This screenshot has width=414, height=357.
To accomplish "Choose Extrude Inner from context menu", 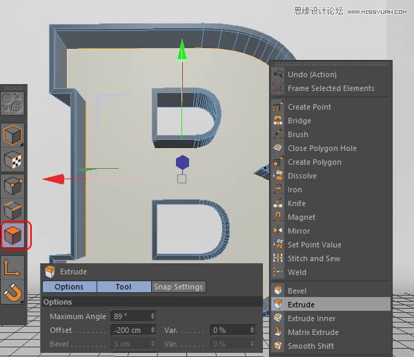I will (311, 318).
